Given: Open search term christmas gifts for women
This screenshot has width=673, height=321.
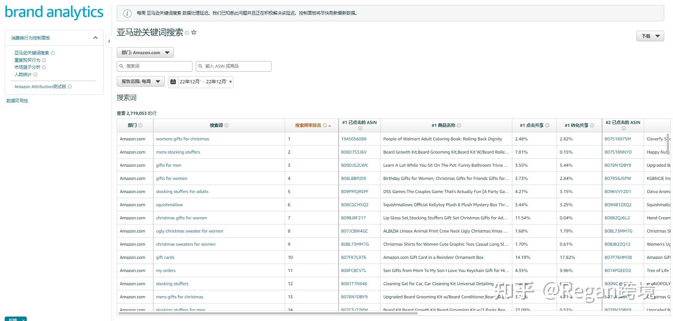Looking at the screenshot, I should click(182, 218).
